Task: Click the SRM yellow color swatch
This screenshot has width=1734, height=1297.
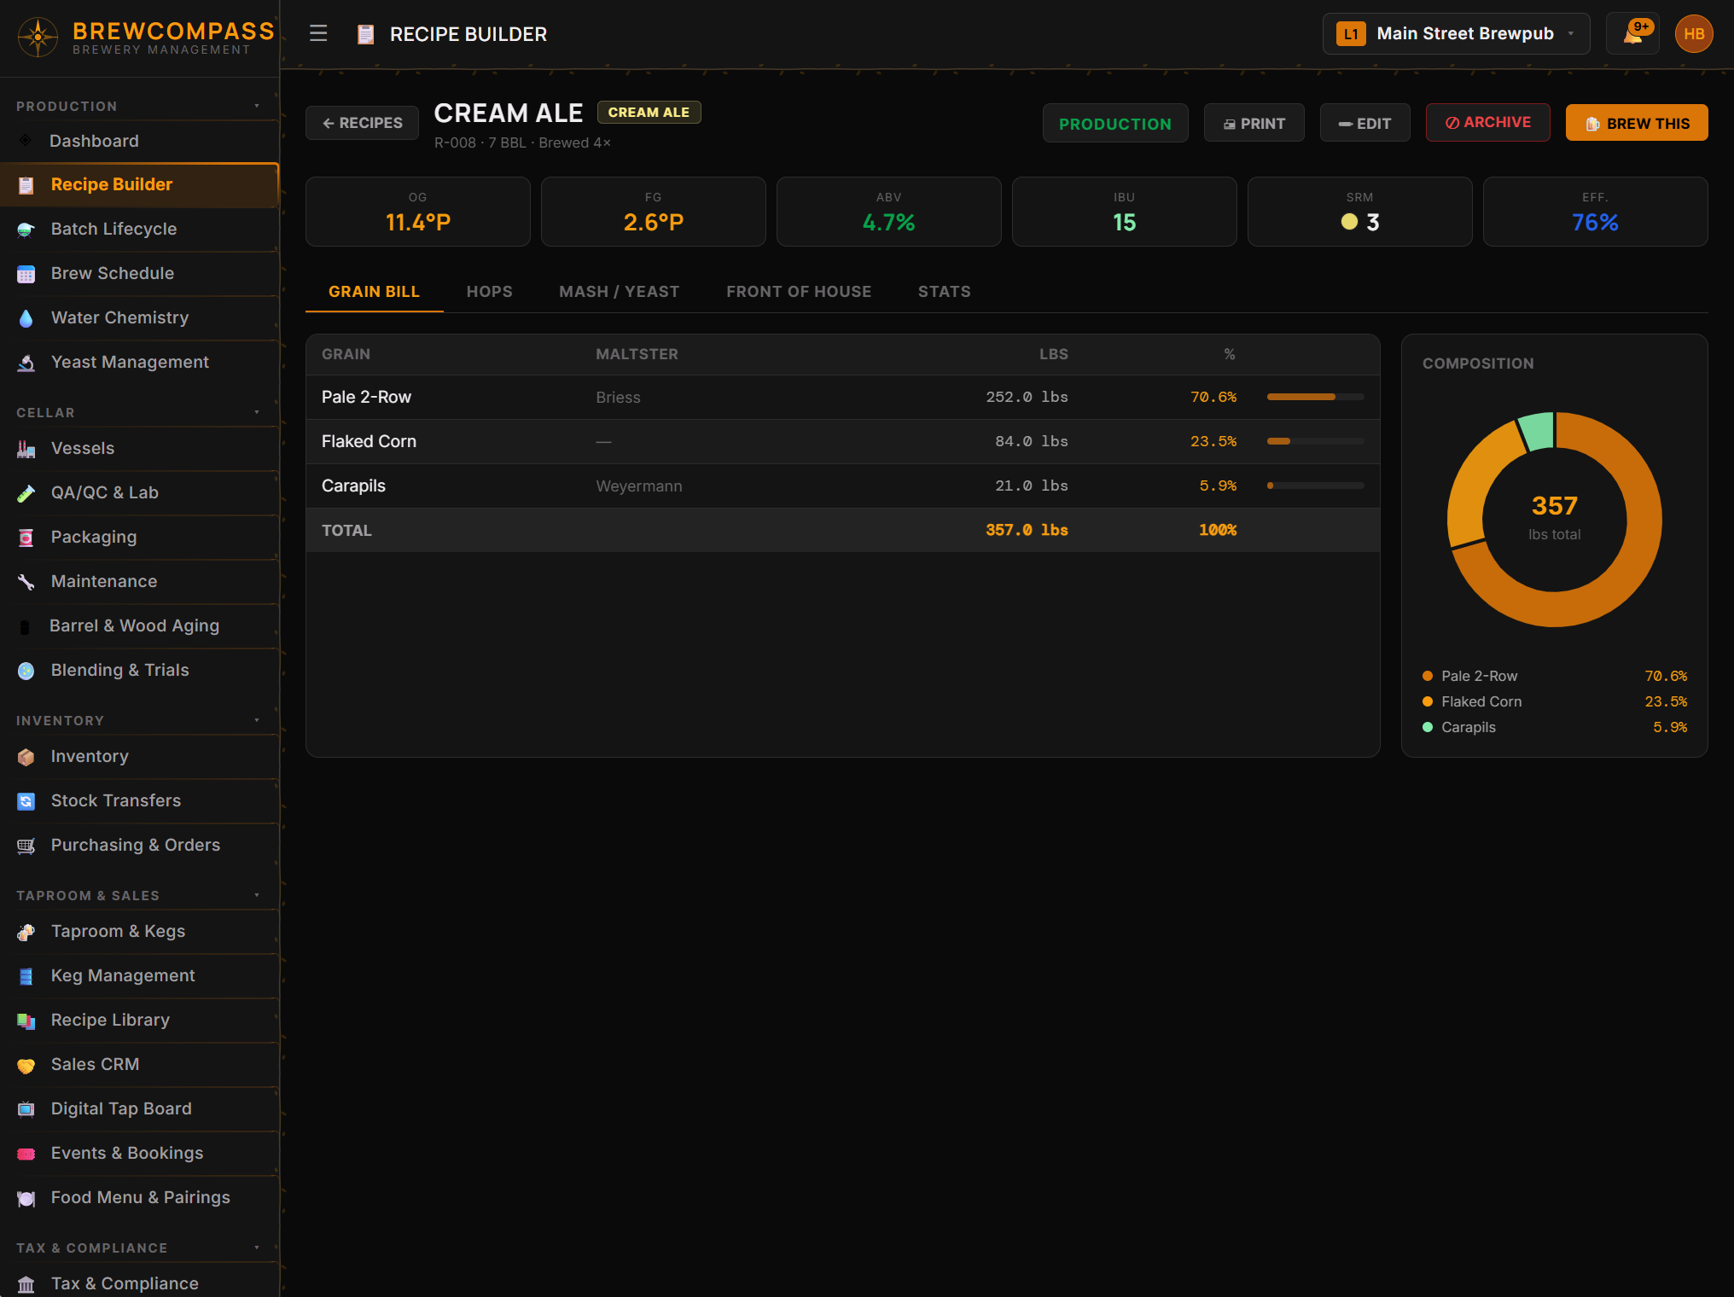Action: coord(1349,222)
